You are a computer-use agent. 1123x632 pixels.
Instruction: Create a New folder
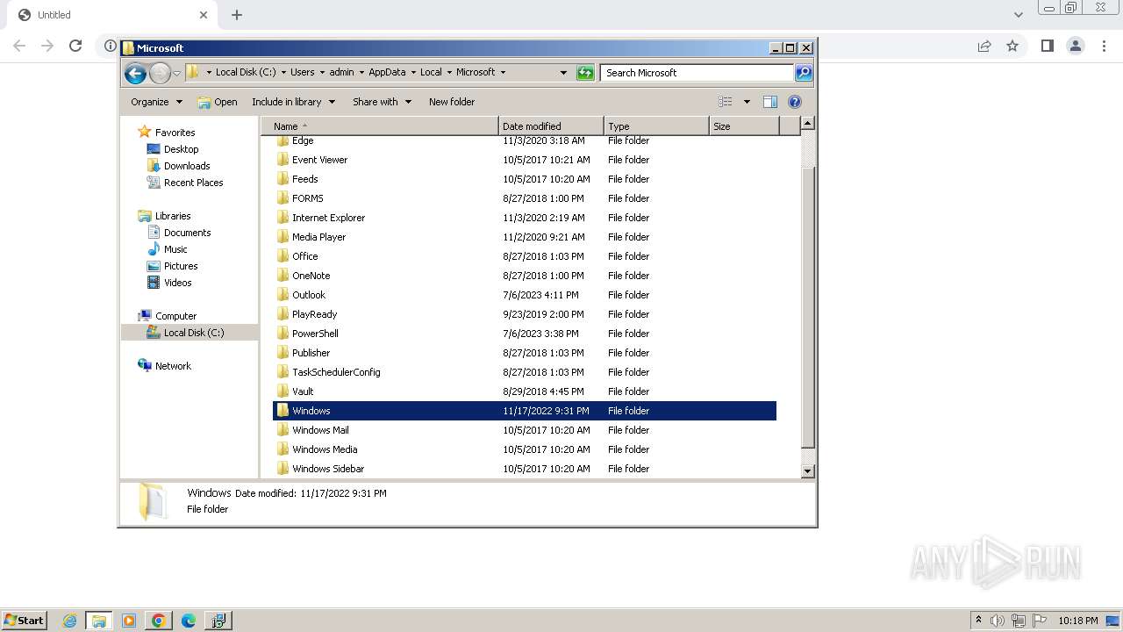coord(452,102)
